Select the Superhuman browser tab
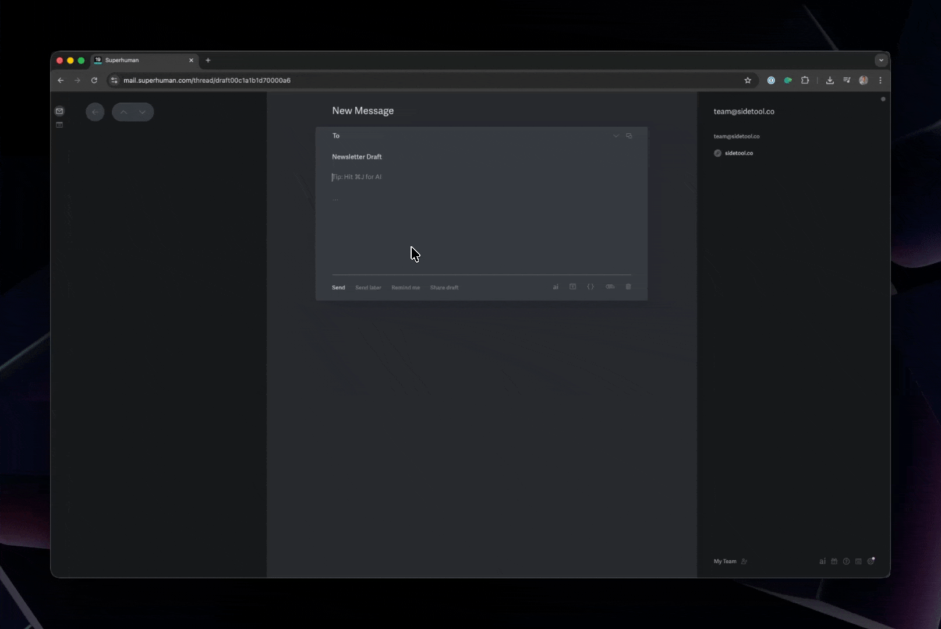The width and height of the screenshot is (941, 629). (144, 60)
